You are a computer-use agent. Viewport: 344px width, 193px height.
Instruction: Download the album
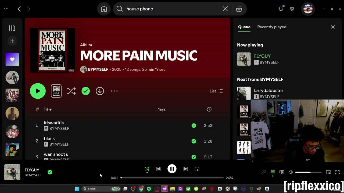point(100,91)
